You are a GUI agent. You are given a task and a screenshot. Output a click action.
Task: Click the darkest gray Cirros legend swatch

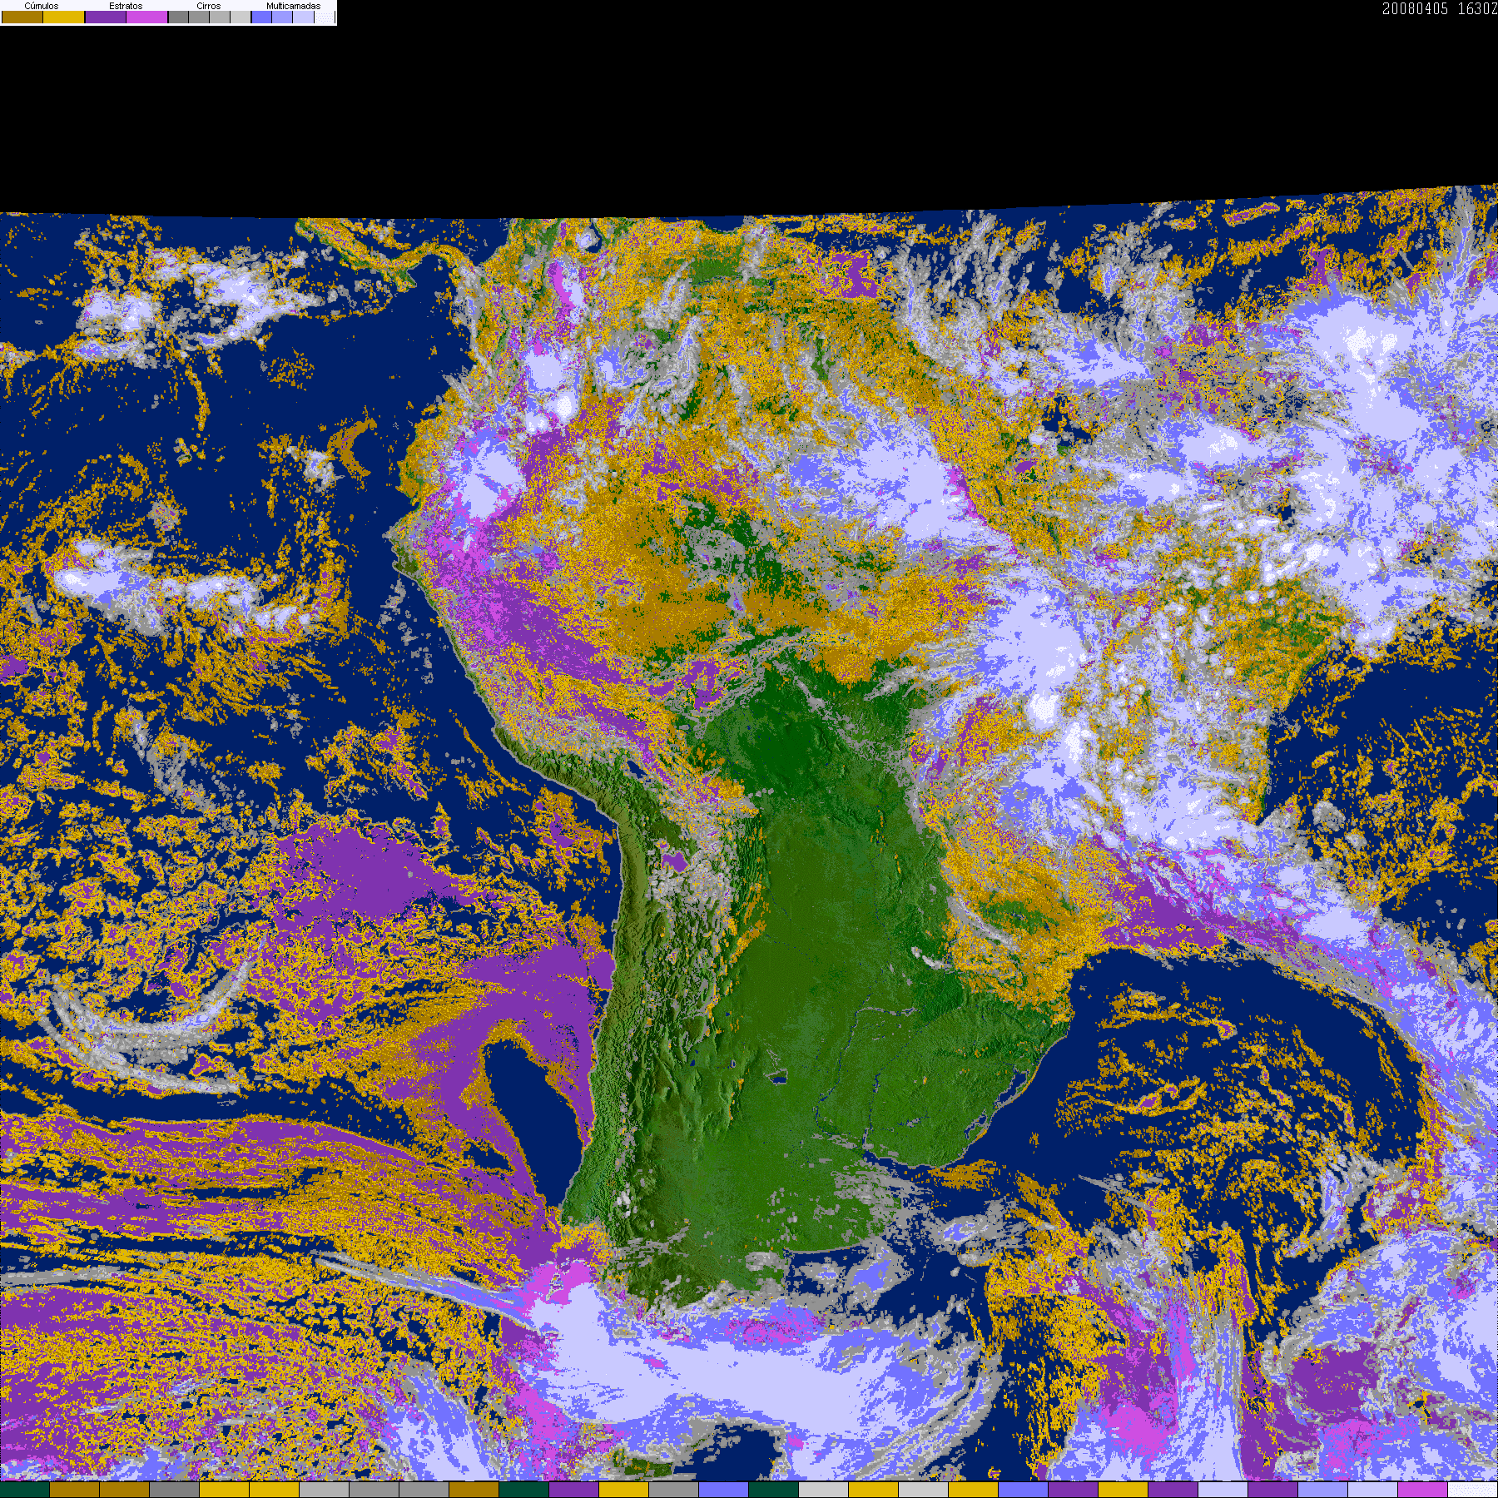coord(178,17)
